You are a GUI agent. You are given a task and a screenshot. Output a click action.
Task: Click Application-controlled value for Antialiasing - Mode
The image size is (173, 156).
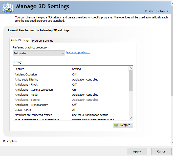pos(85,95)
